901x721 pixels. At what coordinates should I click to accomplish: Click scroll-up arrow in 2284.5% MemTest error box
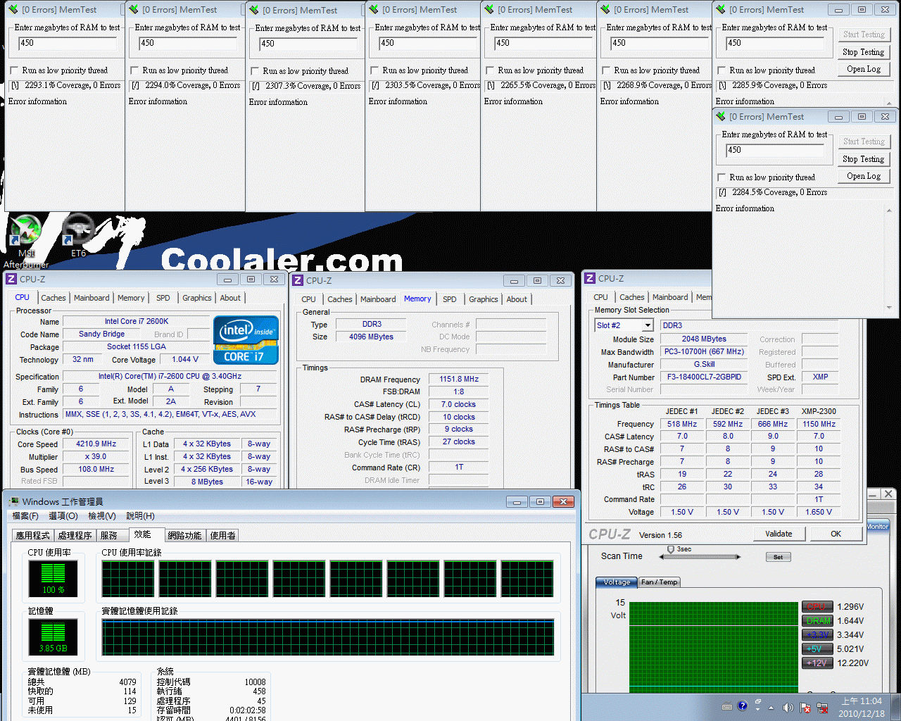click(x=889, y=210)
